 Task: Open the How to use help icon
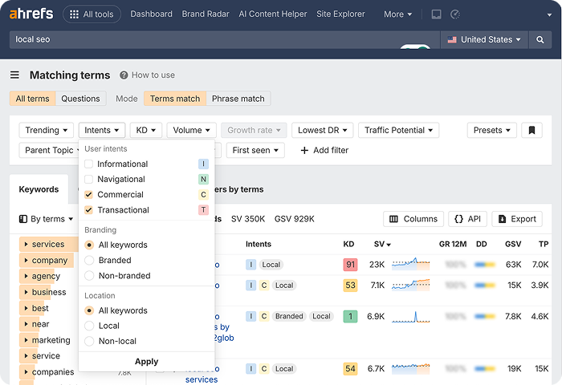tap(124, 75)
